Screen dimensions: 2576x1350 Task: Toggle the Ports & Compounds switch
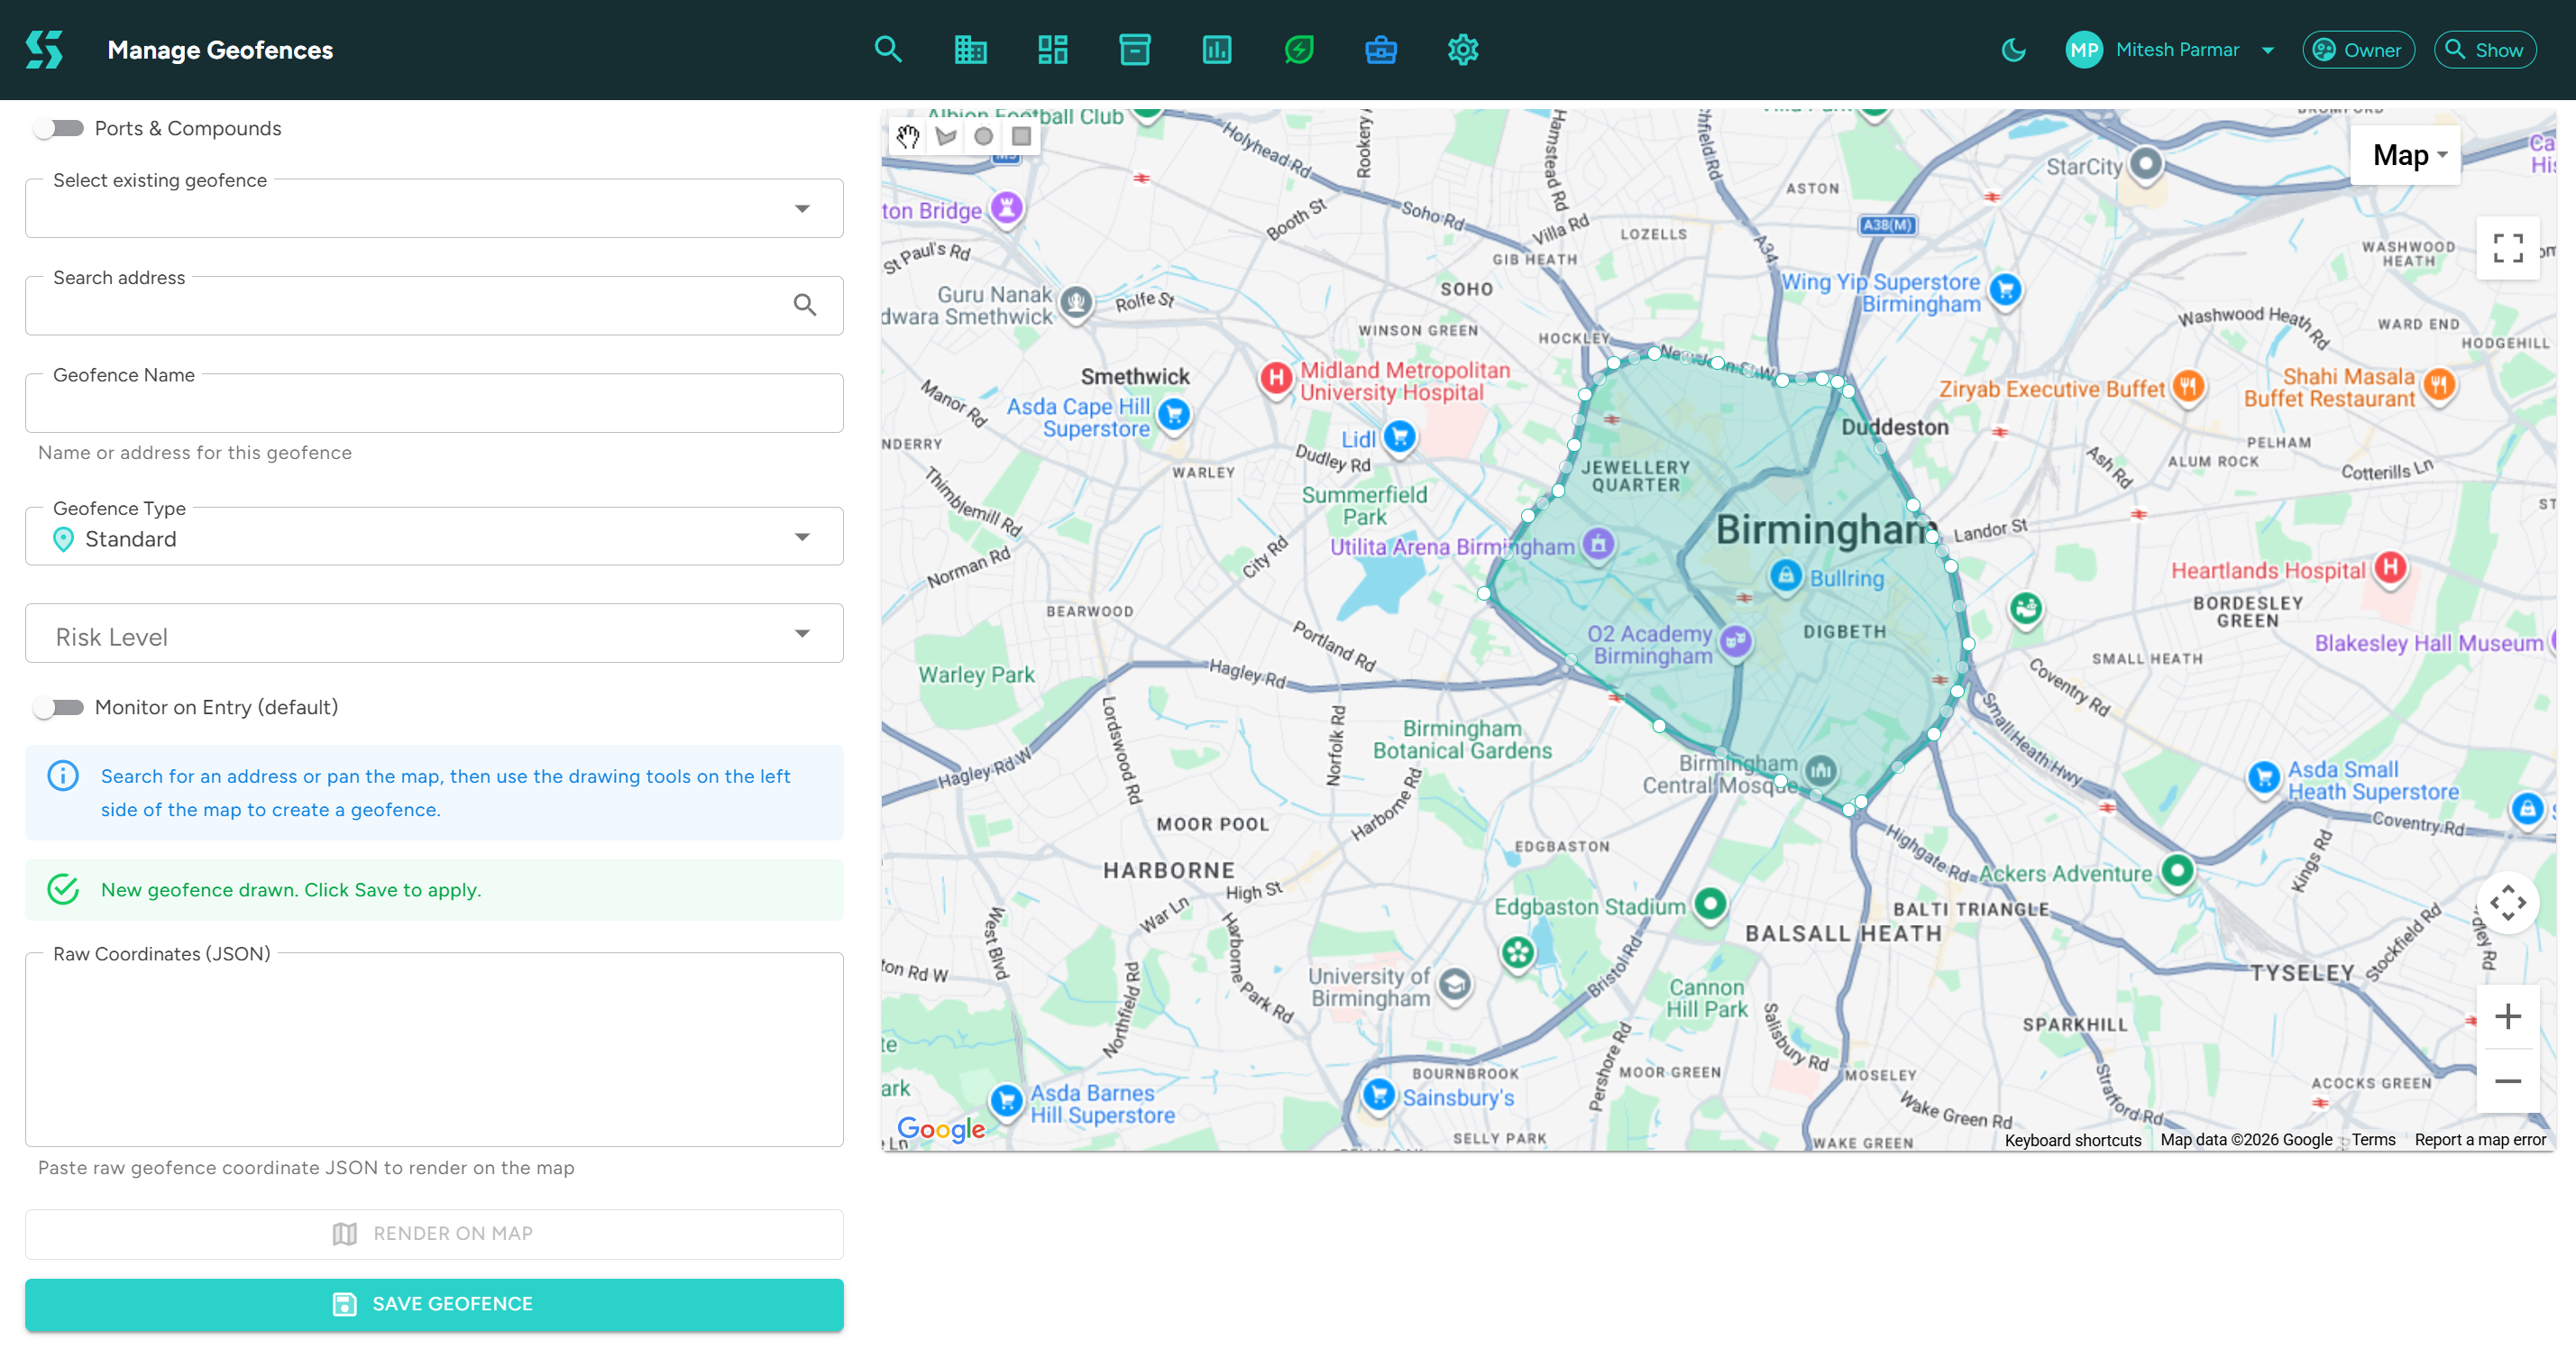[58, 128]
